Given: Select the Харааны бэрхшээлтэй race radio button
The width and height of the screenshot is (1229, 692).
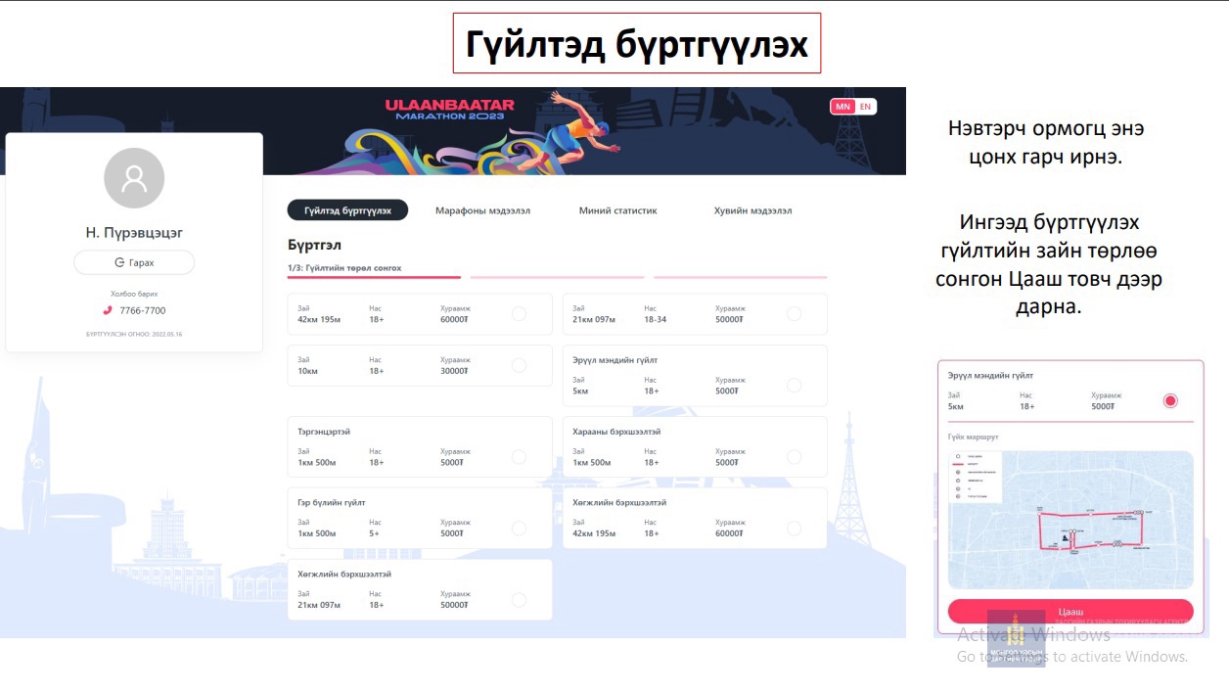Looking at the screenshot, I should tap(794, 456).
